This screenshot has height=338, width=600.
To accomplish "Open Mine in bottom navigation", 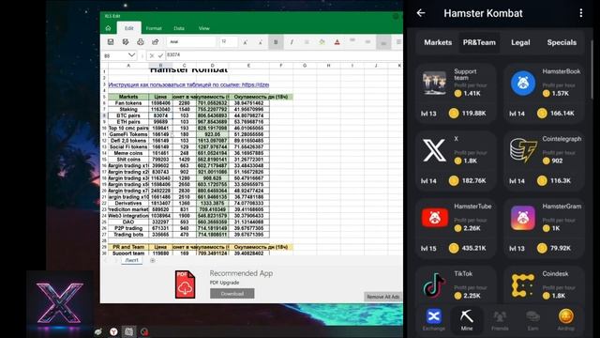I will pos(467,319).
